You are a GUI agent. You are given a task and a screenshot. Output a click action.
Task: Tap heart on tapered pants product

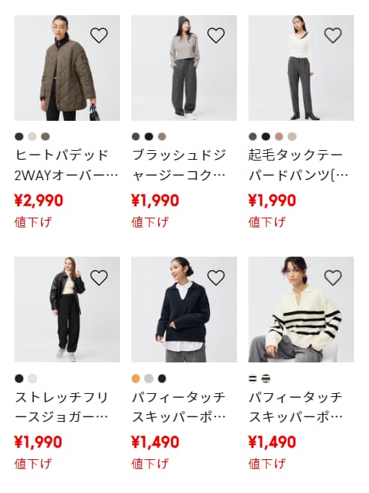click(x=333, y=35)
